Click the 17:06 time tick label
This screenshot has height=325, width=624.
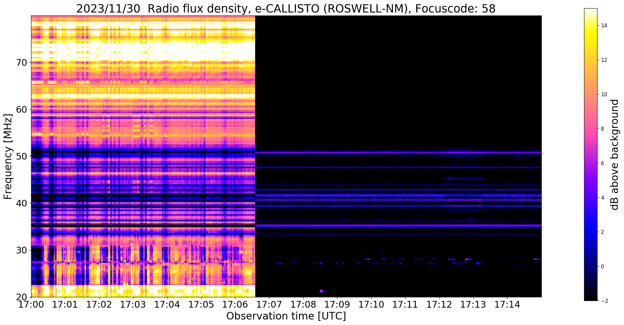pos(235,304)
